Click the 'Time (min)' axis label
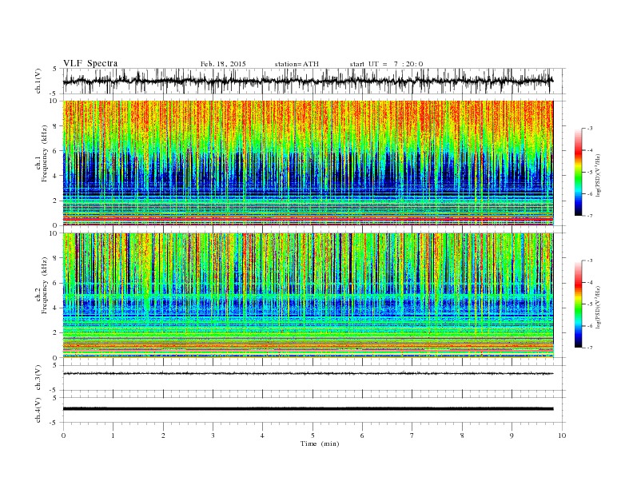 pyautogui.click(x=320, y=443)
